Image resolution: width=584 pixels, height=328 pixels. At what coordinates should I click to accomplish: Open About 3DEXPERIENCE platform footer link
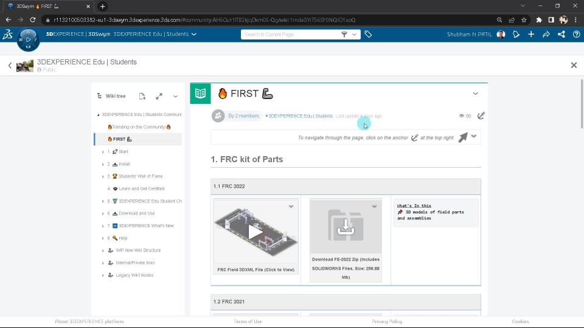pyautogui.click(x=89, y=321)
